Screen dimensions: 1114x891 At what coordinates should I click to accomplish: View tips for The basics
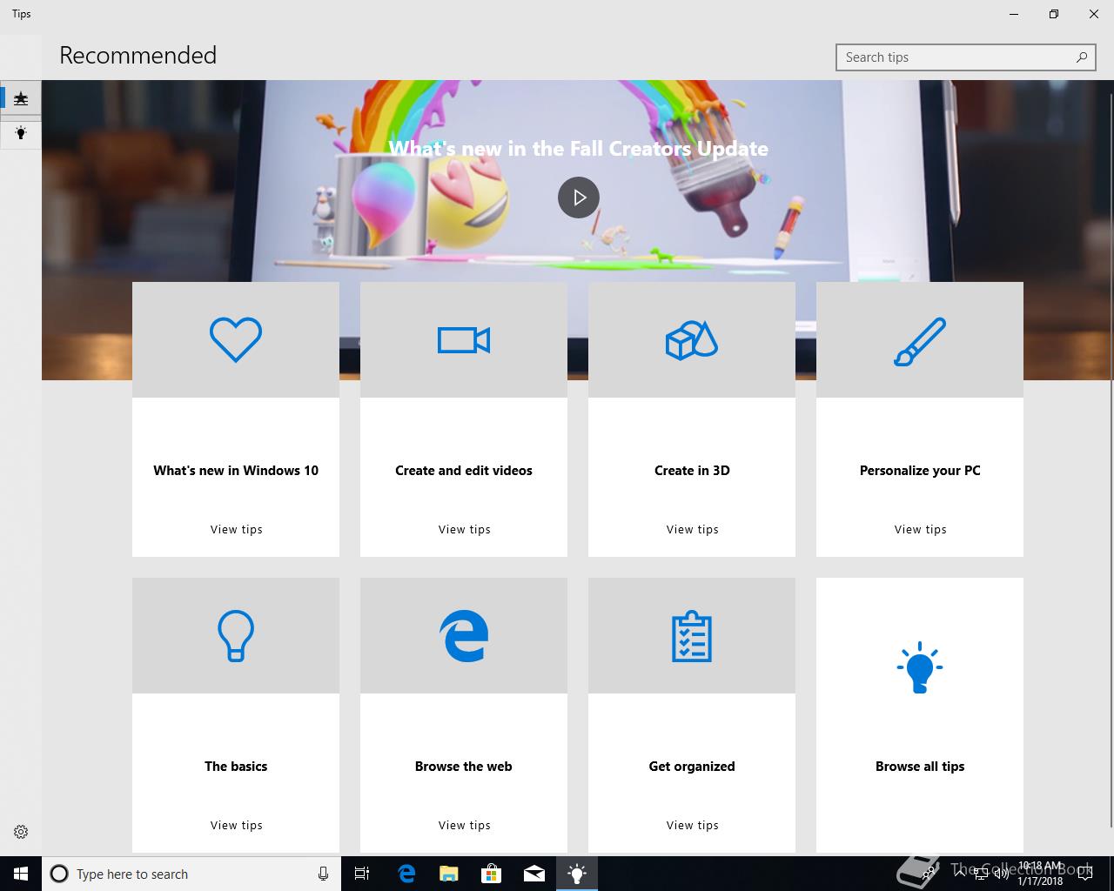236,825
